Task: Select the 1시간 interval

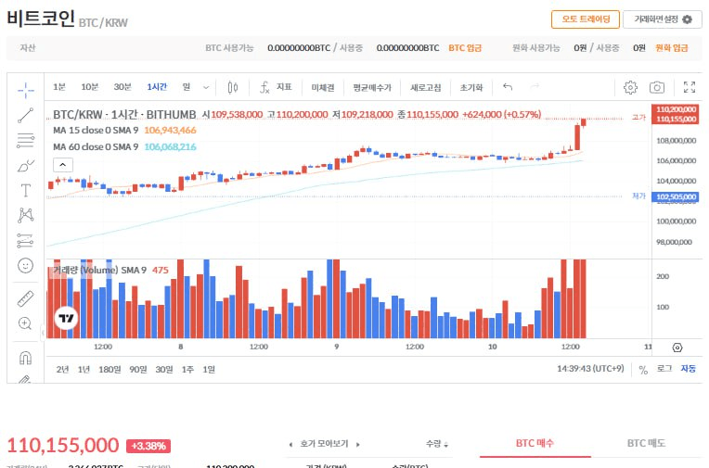Action: tap(157, 87)
